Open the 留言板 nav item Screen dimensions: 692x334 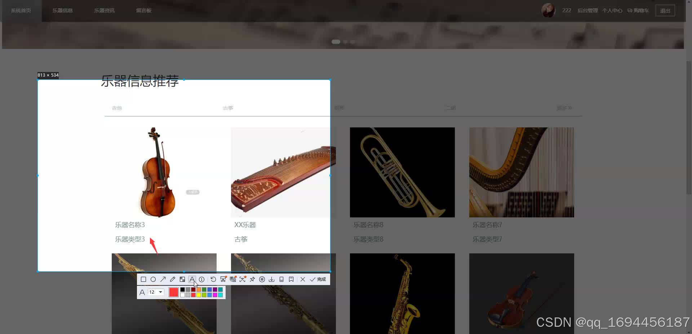(x=144, y=10)
